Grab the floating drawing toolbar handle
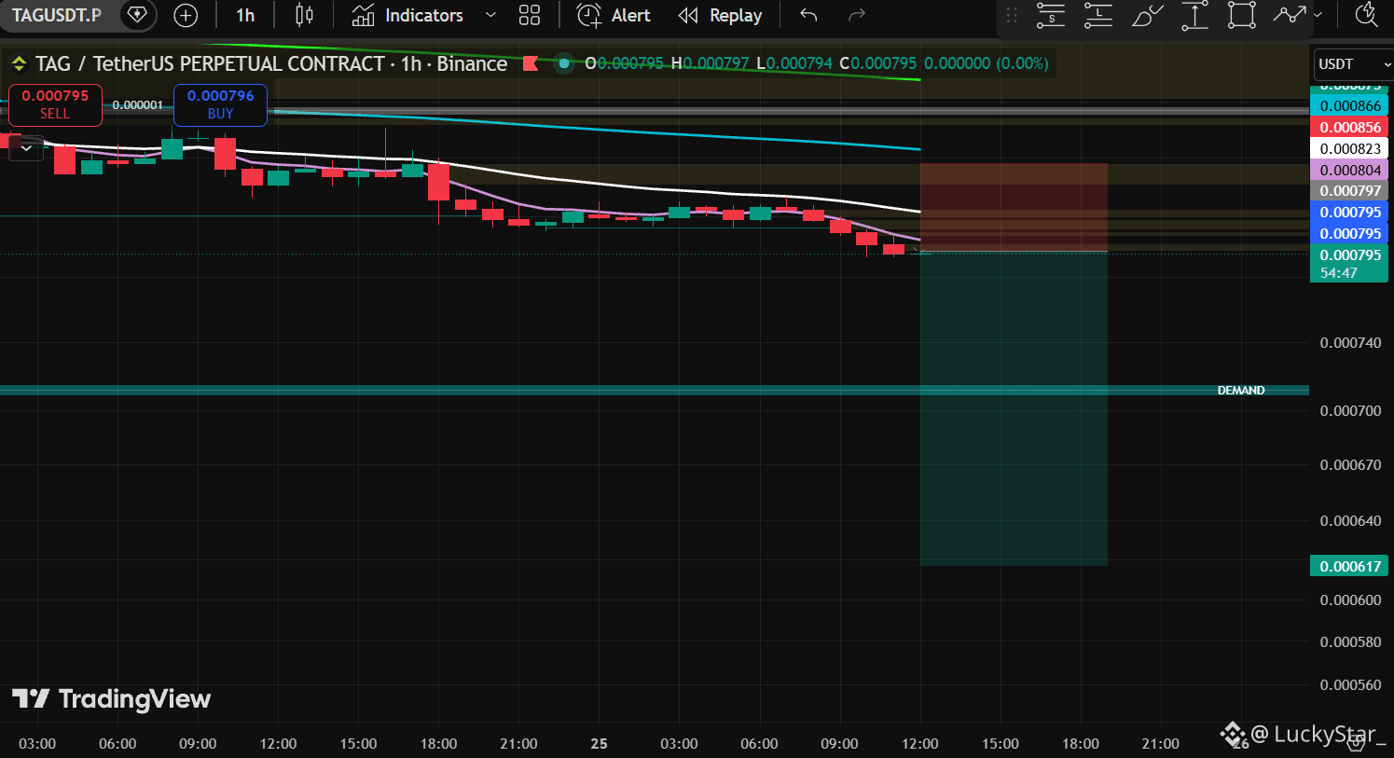Image resolution: width=1394 pixels, height=758 pixels. tap(1012, 15)
